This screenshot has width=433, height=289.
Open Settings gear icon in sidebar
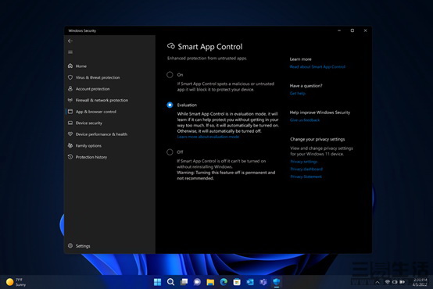point(70,246)
